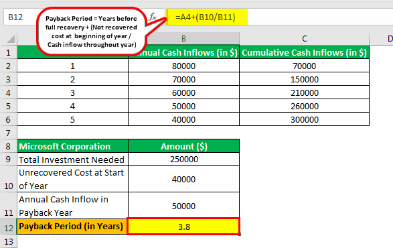The height and width of the screenshot is (248, 393).
Task: Click the highlighted 3.8 result cell
Action: pyautogui.click(x=183, y=227)
